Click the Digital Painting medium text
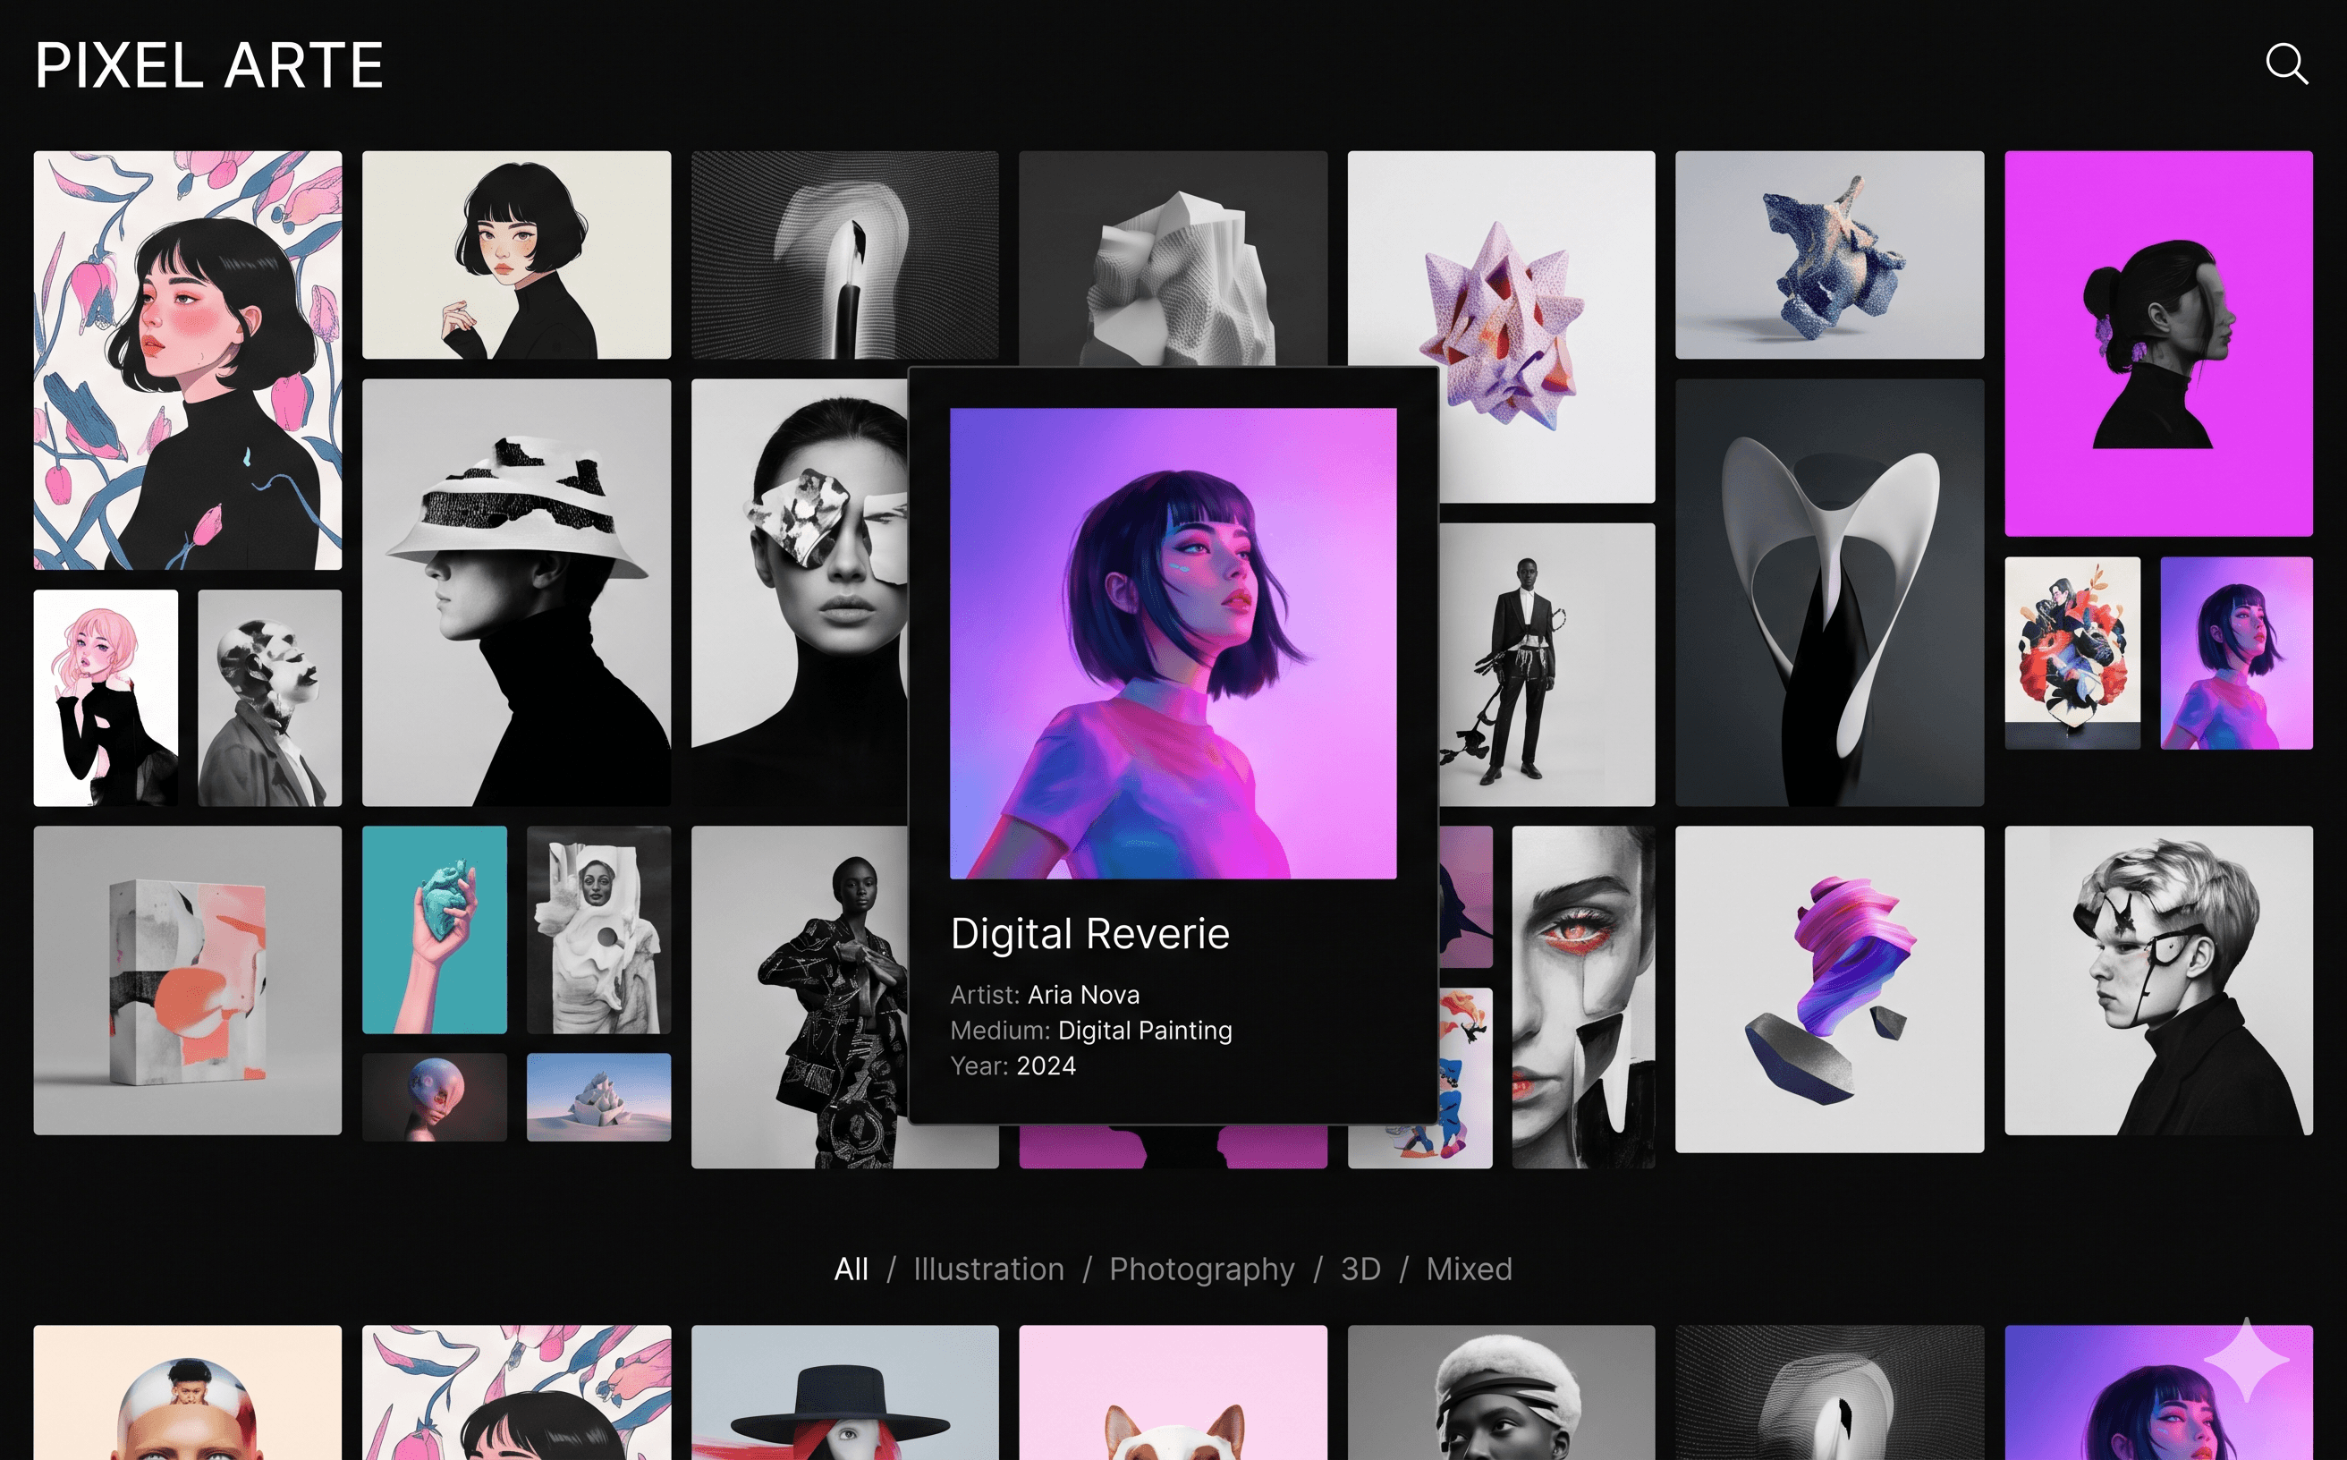2347x1460 pixels. (x=1145, y=1031)
